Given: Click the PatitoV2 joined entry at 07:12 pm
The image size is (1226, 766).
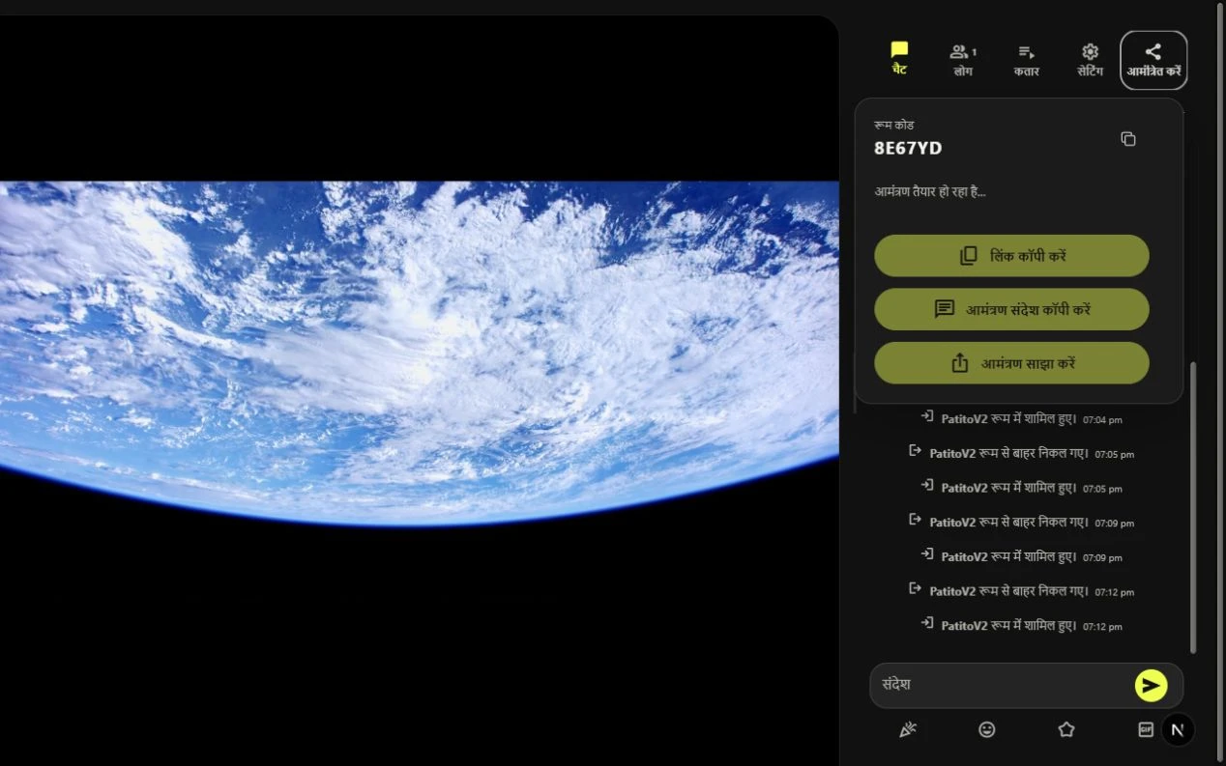Looking at the screenshot, I should point(1021,625).
